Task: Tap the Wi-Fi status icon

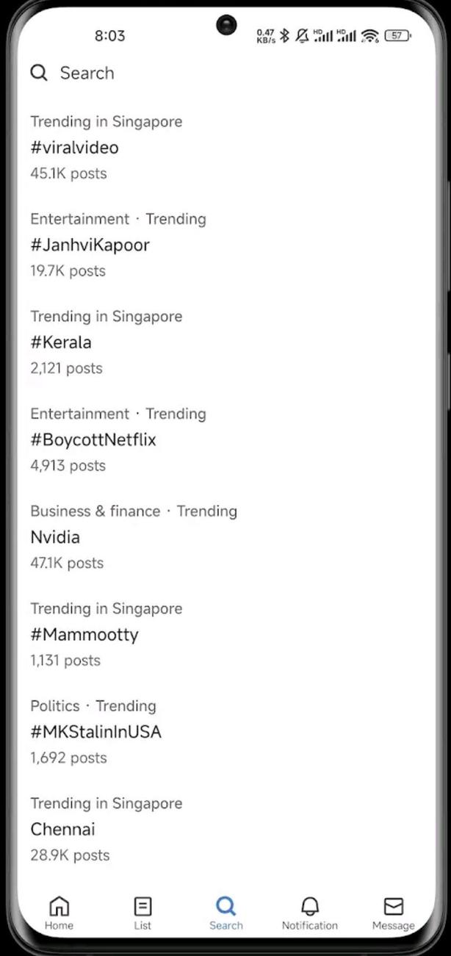Action: pos(370,35)
